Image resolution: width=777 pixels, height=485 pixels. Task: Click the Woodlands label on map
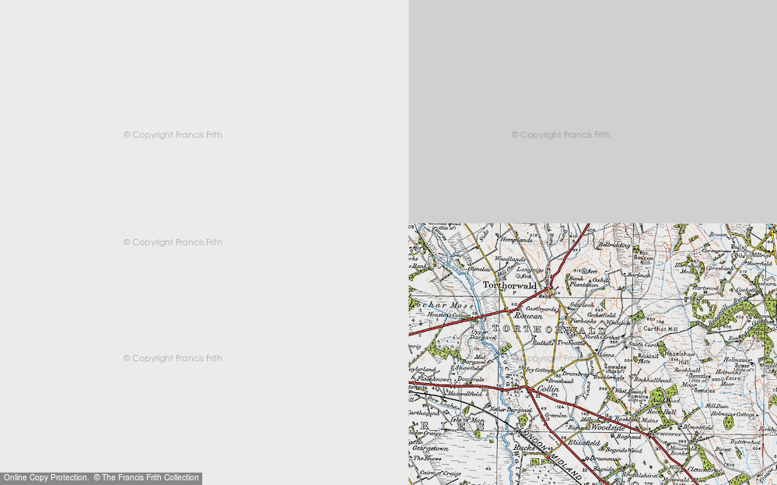point(510,259)
